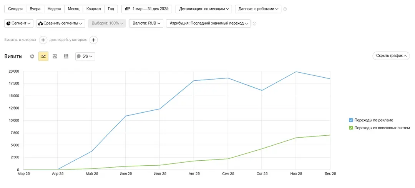Switch to pie chart view
This screenshot has height=188, width=415.
[x=32, y=56]
